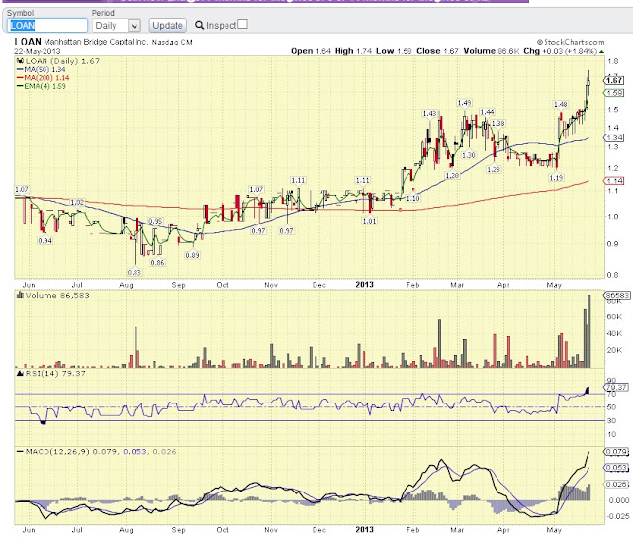Click the MACD(12,26,9) legend line icon
Viewport: 633px width, 537px height.
[20, 451]
